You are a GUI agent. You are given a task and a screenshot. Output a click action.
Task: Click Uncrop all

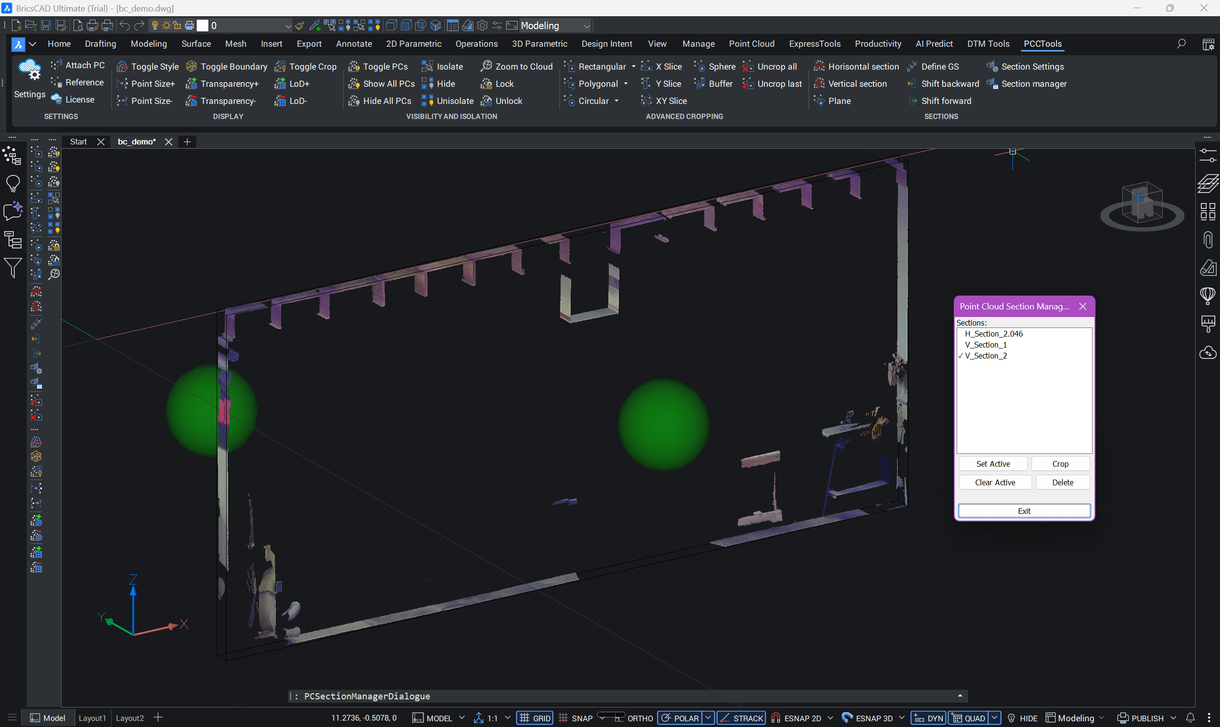pos(770,67)
